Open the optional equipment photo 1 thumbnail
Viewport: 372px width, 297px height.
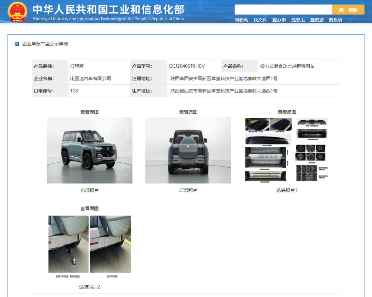287,150
